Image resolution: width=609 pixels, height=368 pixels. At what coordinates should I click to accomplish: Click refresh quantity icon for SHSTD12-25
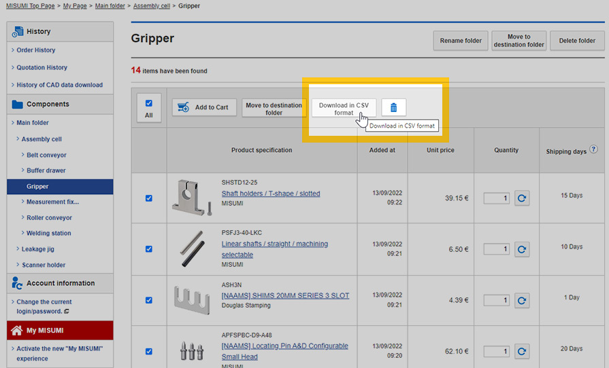click(x=522, y=198)
